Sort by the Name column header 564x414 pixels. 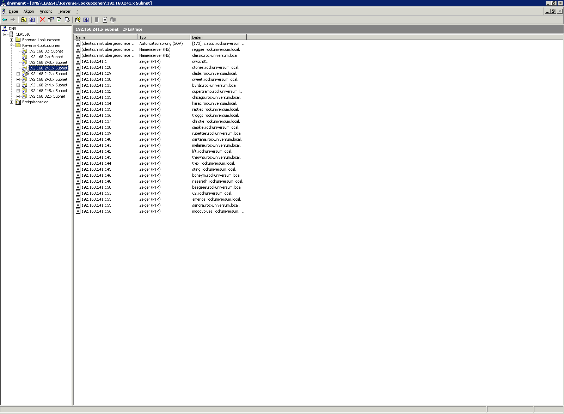(x=105, y=37)
